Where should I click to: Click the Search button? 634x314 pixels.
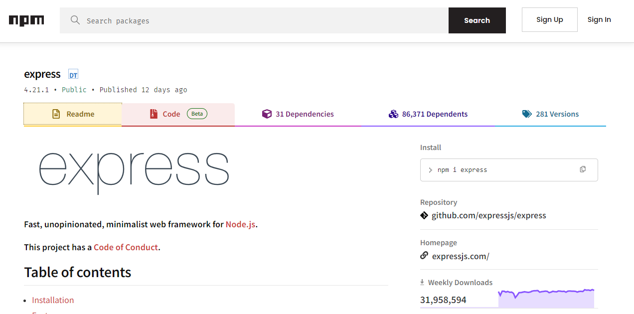(x=477, y=20)
